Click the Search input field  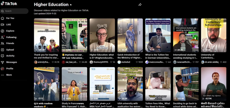tap(14, 11)
